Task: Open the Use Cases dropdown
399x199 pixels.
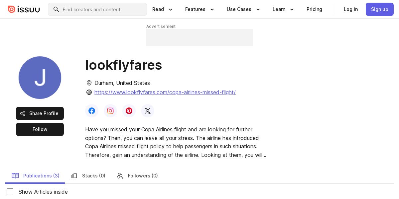Action: (x=243, y=9)
